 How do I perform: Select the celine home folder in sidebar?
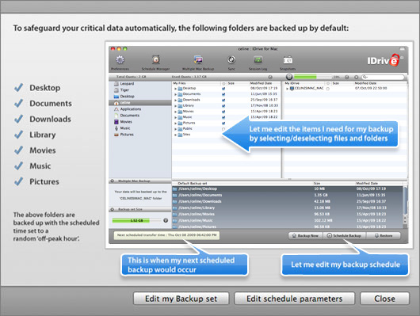[140, 103]
